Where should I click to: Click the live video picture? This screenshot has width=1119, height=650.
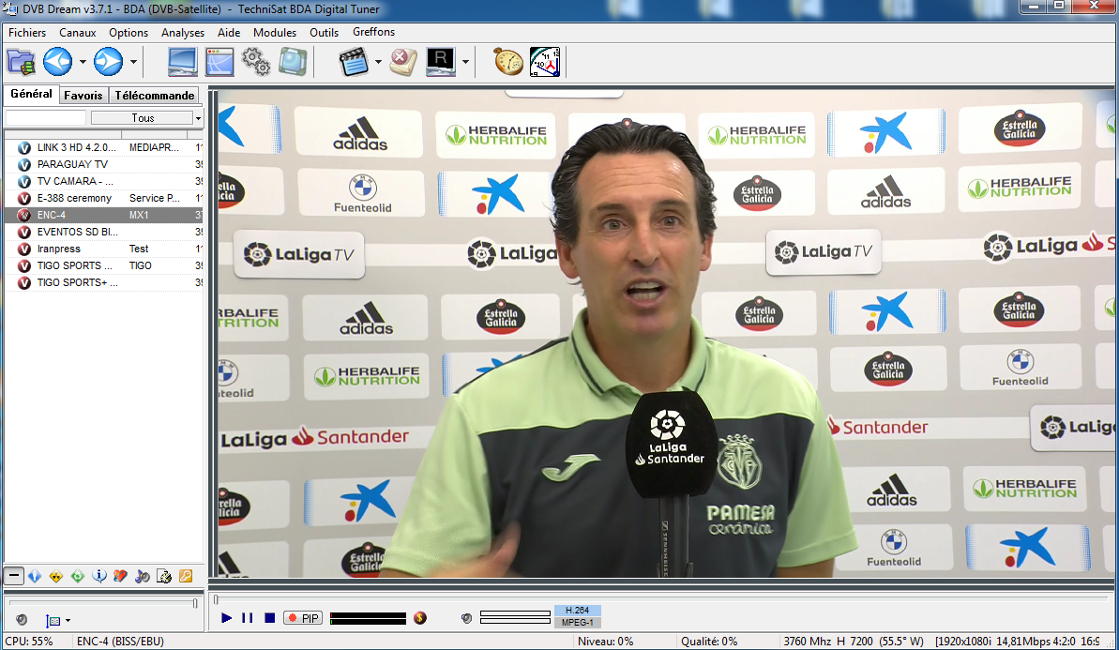point(666,333)
